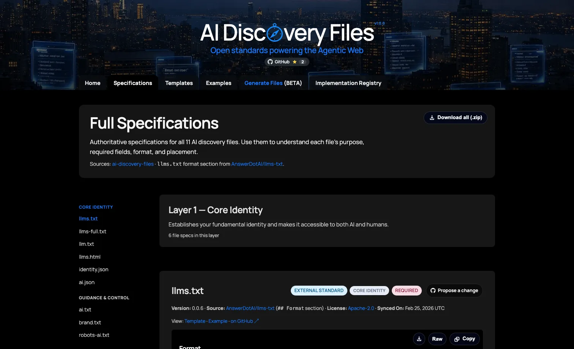
Task: Click Propose a change button
Action: click(x=454, y=291)
